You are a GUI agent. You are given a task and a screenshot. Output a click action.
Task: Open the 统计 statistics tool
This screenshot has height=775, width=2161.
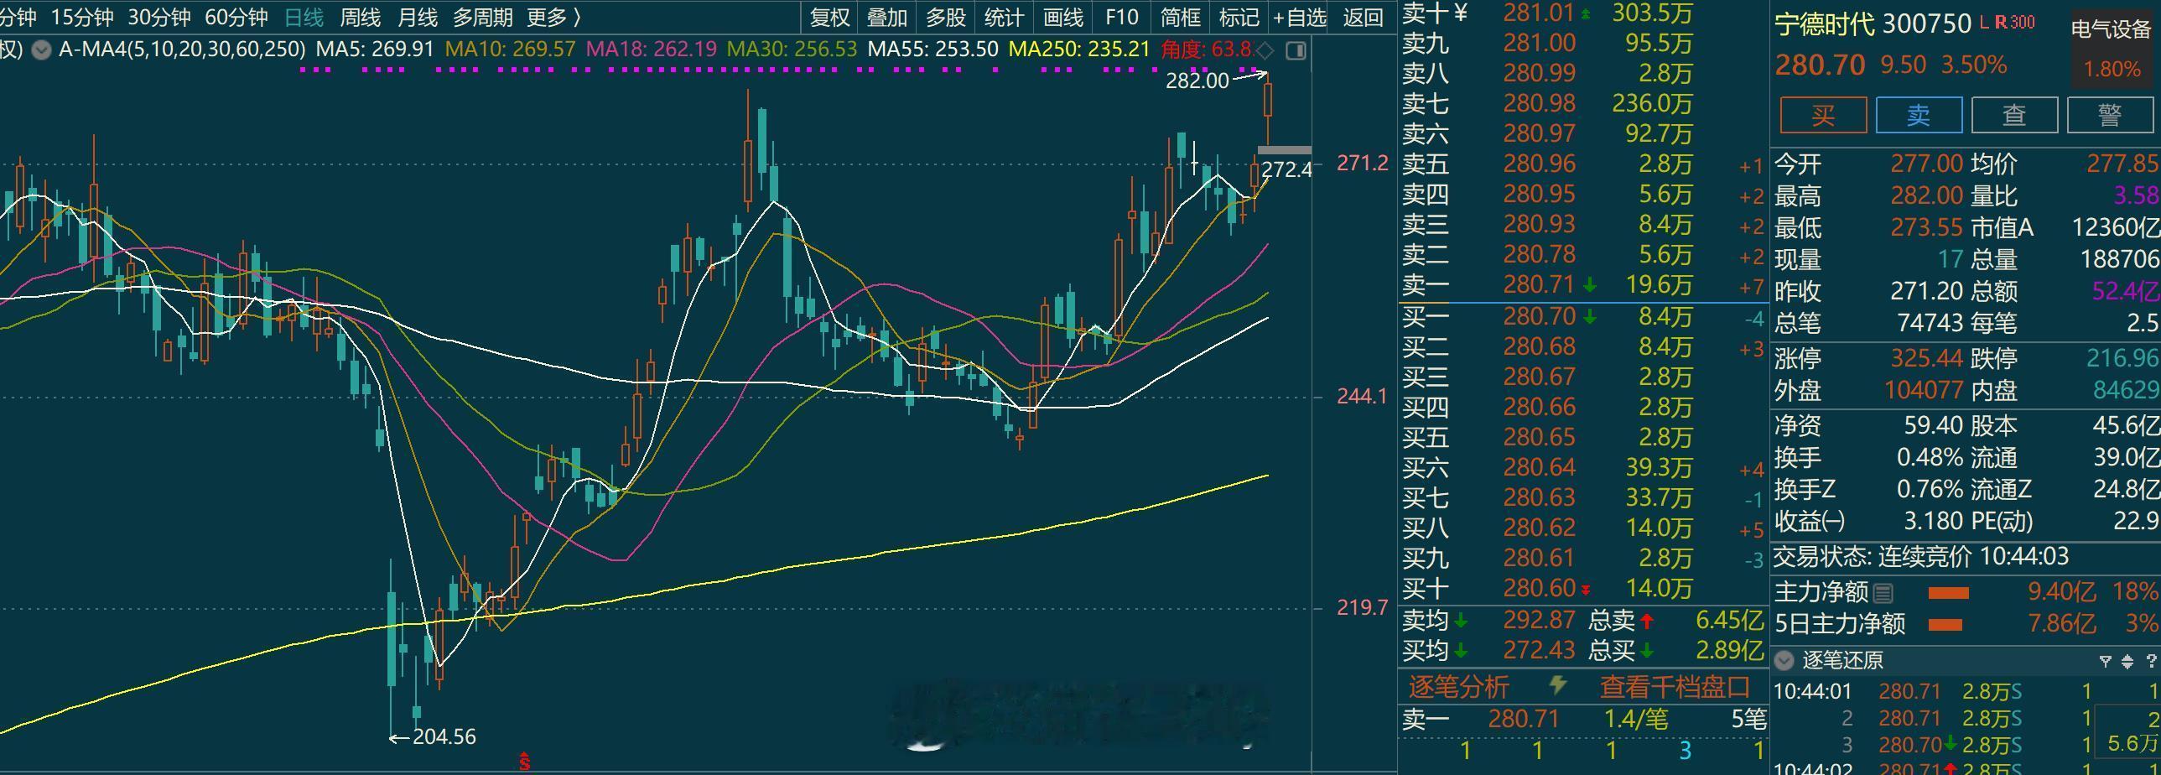[1004, 17]
